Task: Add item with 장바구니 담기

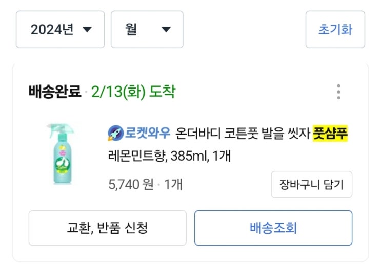Action: click(311, 184)
